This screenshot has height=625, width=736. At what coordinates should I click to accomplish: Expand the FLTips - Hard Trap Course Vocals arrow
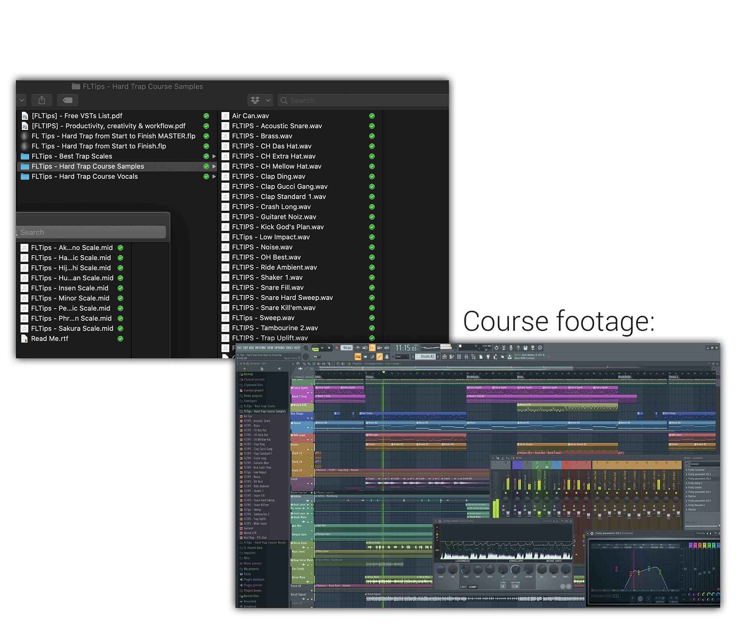tap(214, 177)
